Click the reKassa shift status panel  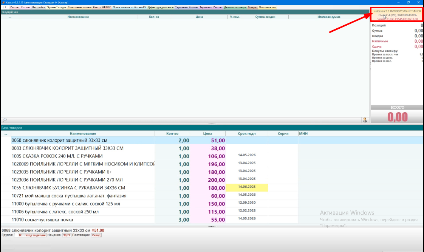tap(397, 15)
